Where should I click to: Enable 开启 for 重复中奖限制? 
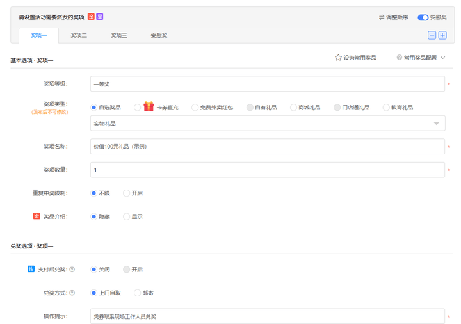pos(127,193)
